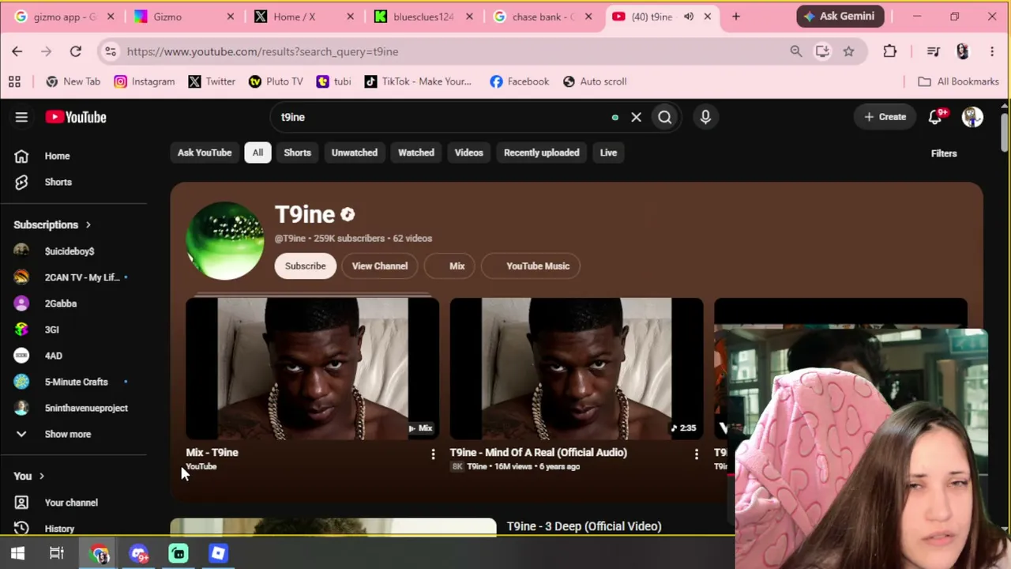Open the Chrome three-dot menu

(992, 51)
